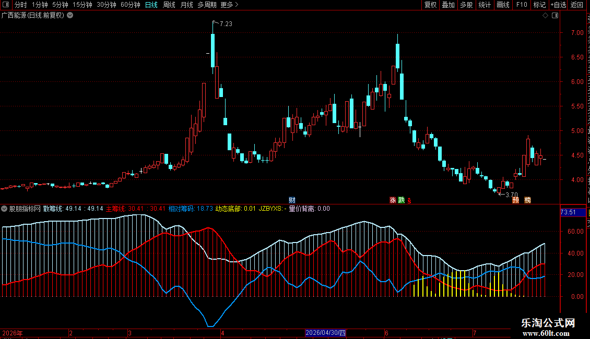Click the diamond icon above chart
Viewport: 590px width, 339px height.
coord(545,16)
